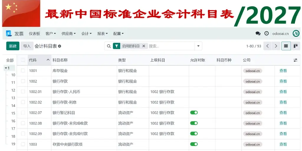Collapse the tree group 1

tap(6, 68)
